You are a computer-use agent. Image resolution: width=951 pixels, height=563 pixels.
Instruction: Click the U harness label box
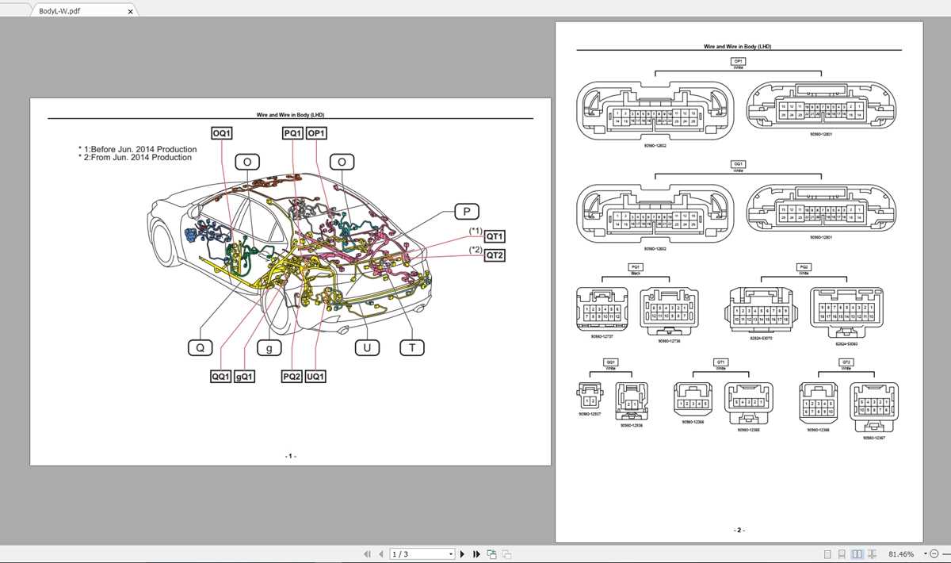tap(366, 347)
